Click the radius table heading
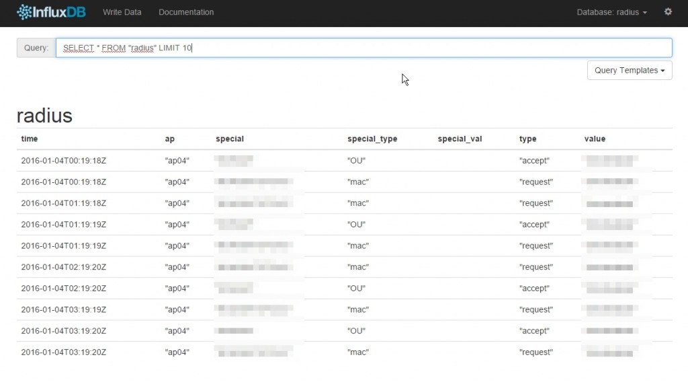This screenshot has height=382, width=688. (44, 116)
